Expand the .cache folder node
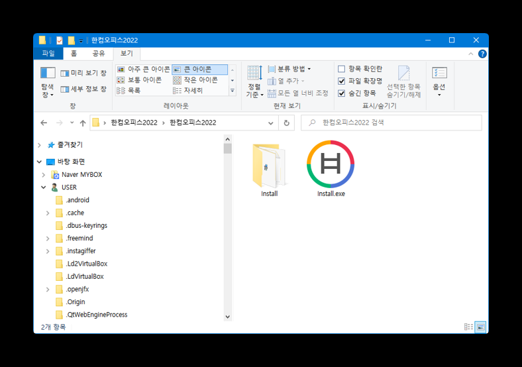 48,213
